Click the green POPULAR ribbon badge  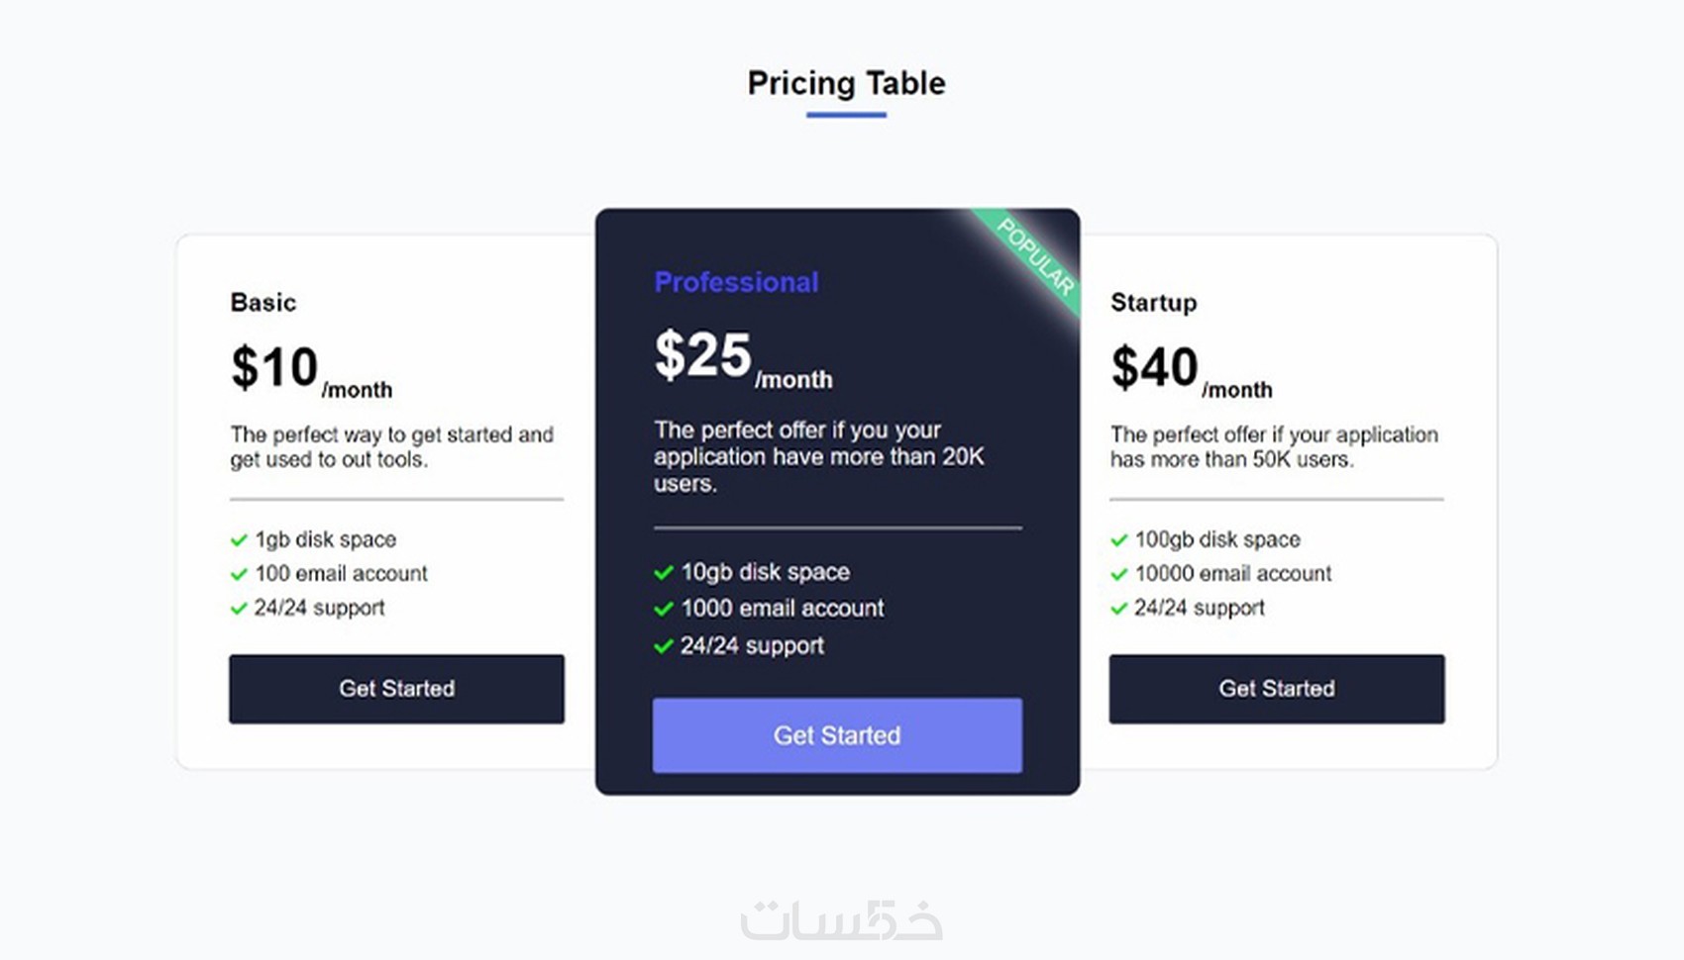(x=1032, y=259)
